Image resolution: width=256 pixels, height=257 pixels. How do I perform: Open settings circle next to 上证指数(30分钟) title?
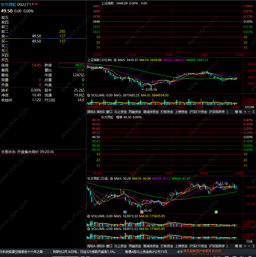[115, 60]
